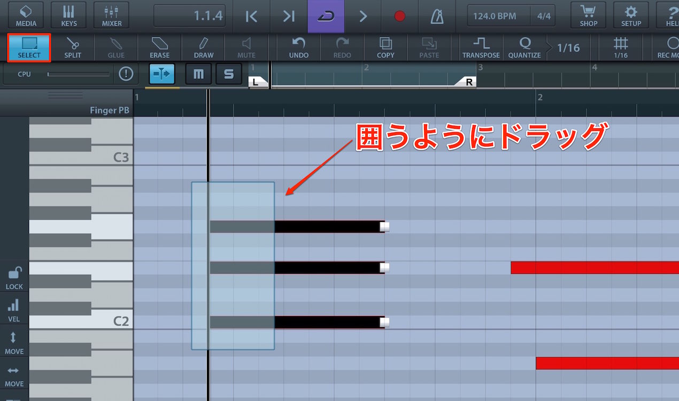
Task: Toggle the auto-scroll follow button
Action: point(162,74)
